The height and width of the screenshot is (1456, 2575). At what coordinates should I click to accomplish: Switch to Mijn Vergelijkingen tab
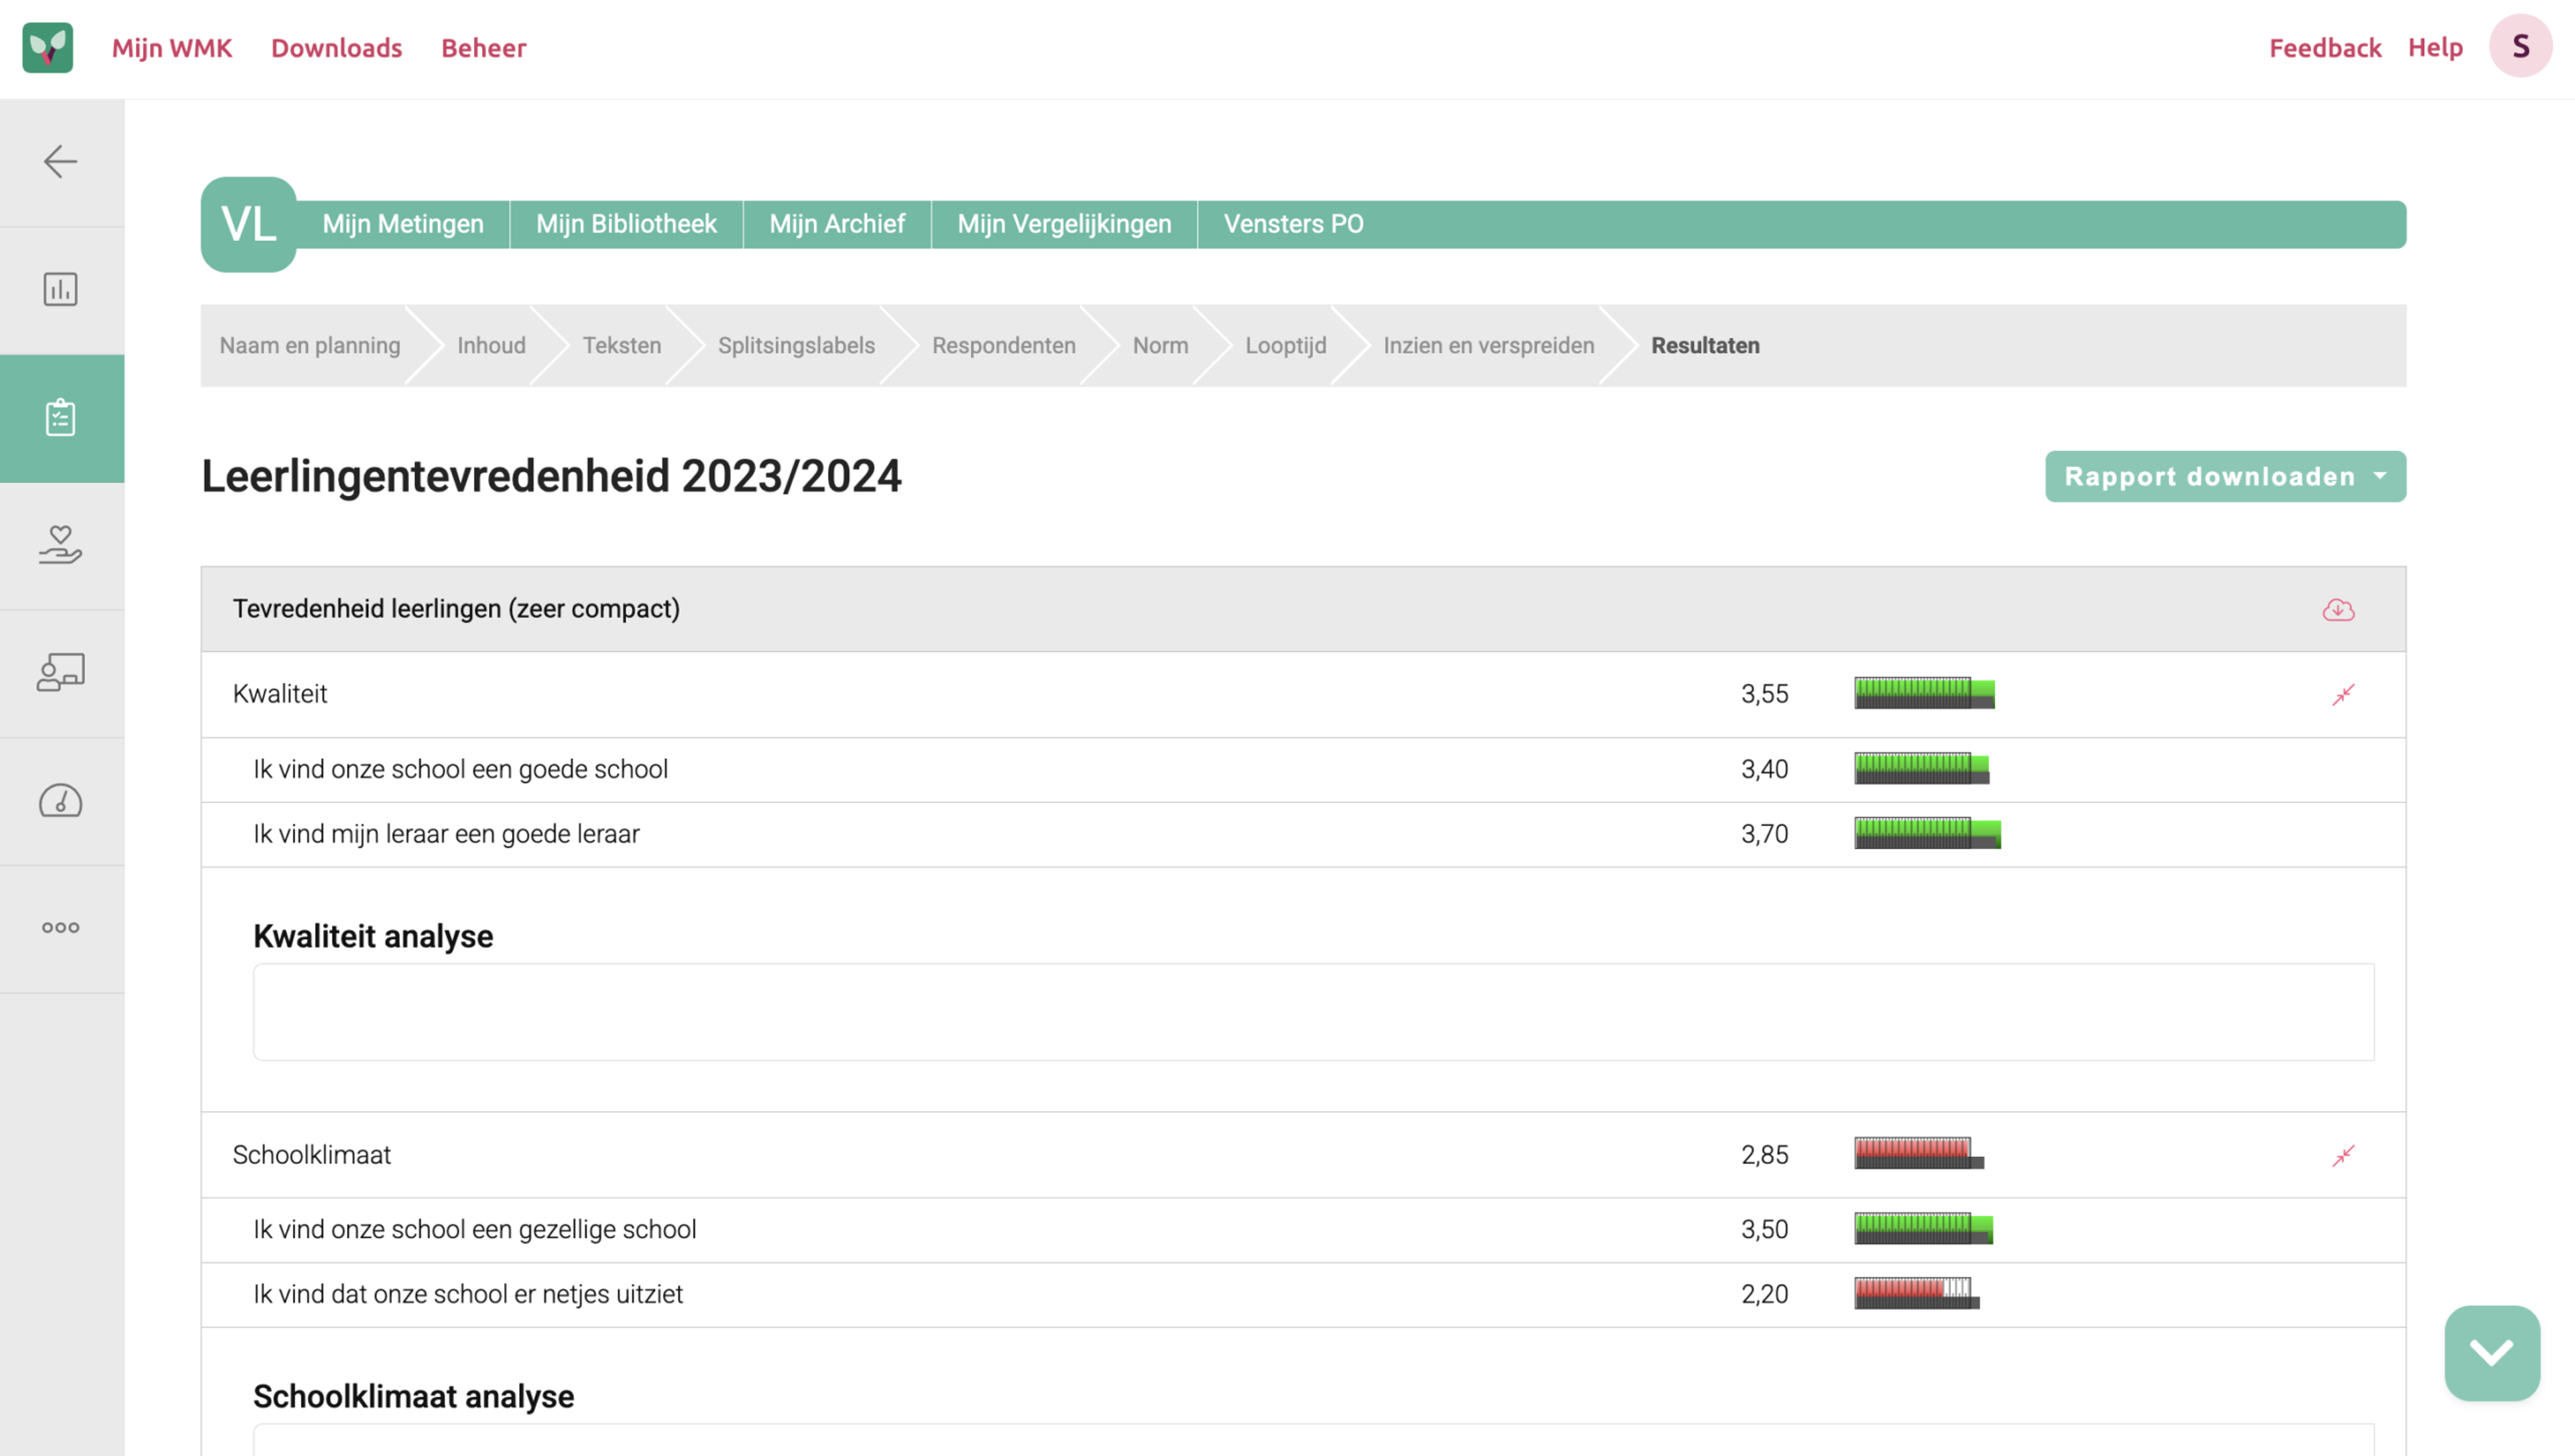click(x=1065, y=224)
